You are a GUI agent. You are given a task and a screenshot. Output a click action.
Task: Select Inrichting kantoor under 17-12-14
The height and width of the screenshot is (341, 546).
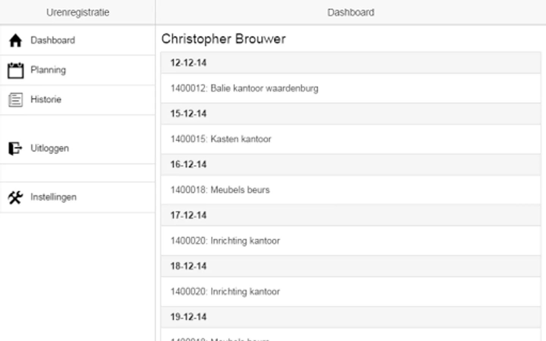225,241
